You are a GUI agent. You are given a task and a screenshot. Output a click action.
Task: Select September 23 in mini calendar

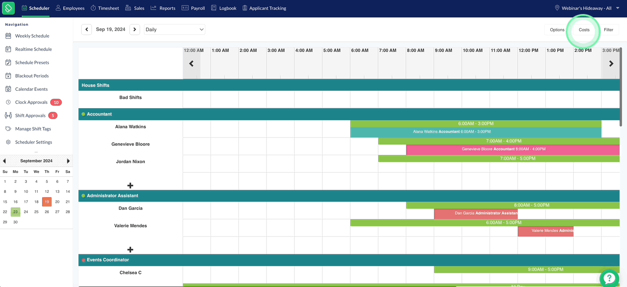click(x=15, y=212)
